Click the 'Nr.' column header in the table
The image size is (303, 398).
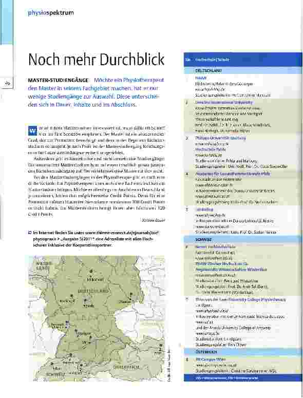click(x=188, y=60)
